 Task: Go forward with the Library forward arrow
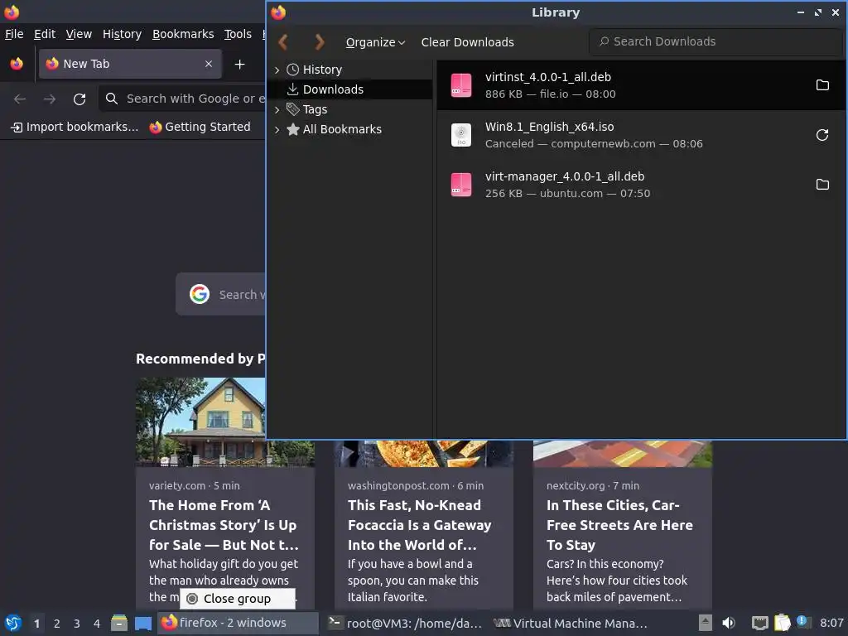(319, 41)
